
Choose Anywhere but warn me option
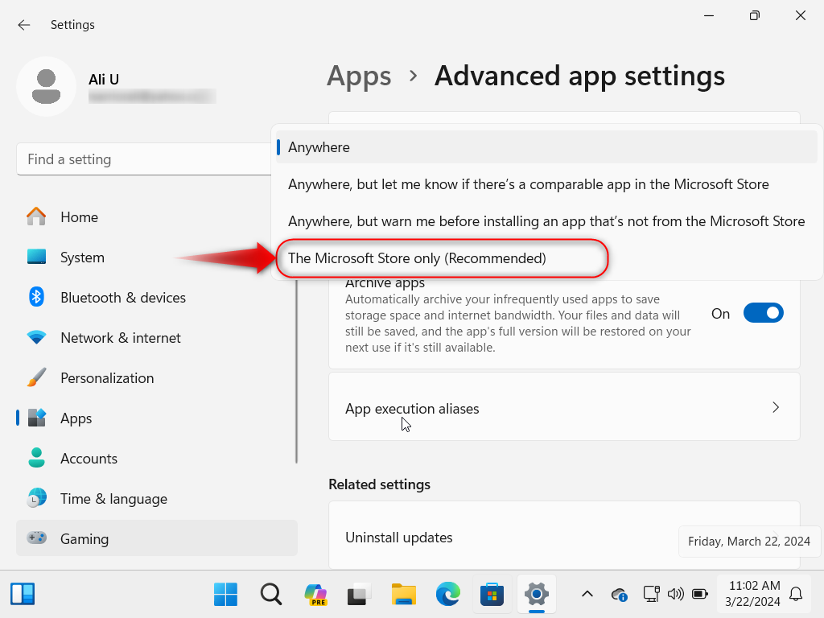tap(546, 220)
